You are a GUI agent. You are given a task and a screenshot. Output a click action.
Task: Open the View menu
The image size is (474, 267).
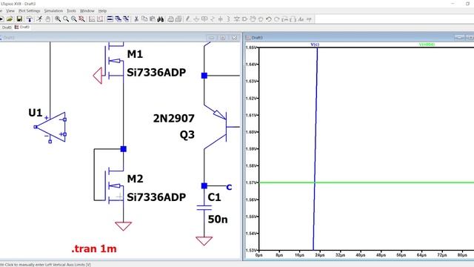tap(10, 10)
